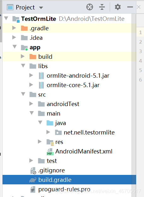The width and height of the screenshot is (144, 197).
Task: Click the .gitignore file icon
Action: tap(33, 171)
